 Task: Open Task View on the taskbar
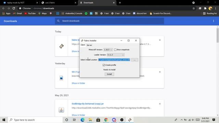coord(74,120)
